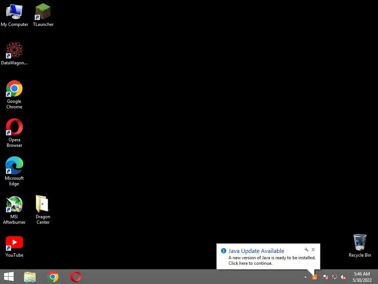Viewport: 378px width, 284px height.
Task: Open the taskbar clock and date
Action: pos(362,277)
